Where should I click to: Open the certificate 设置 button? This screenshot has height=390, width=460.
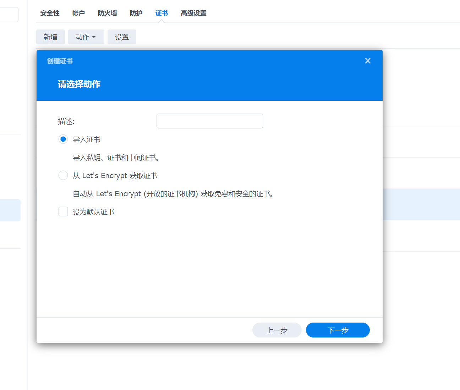click(122, 37)
